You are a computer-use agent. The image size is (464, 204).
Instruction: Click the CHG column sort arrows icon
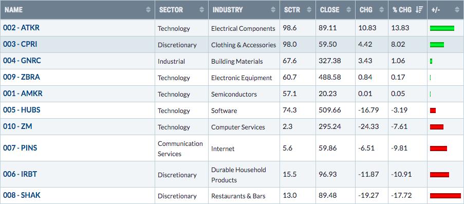coord(381,10)
